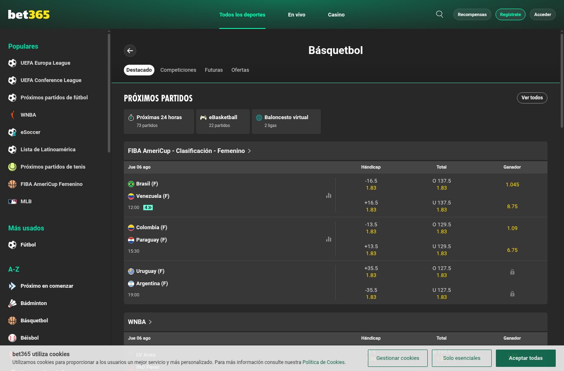Select the Futuras tab
The image size is (564, 371).
click(x=214, y=70)
